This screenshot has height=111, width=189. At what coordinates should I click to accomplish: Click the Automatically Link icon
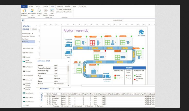click(x=32, y=11)
